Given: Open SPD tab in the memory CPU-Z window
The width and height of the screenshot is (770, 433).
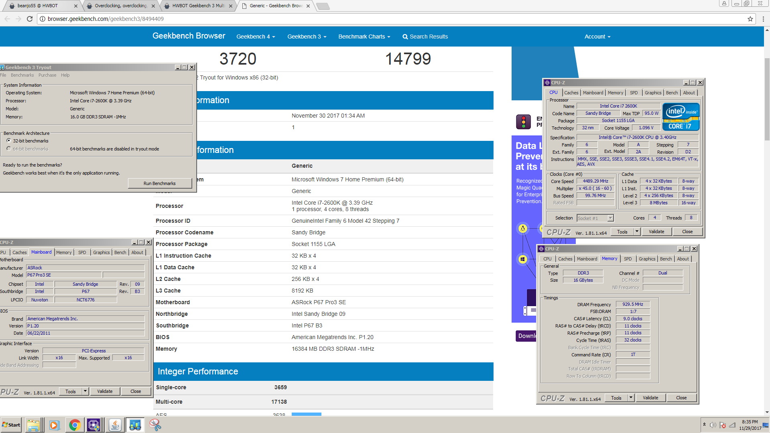Looking at the screenshot, I should (x=628, y=259).
